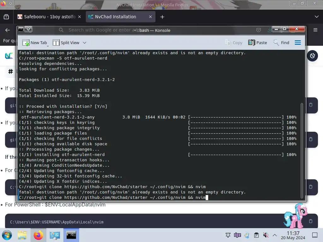Expand the Split View dropdown chevron
Screen dimensions: 323x242
[x=85, y=43]
